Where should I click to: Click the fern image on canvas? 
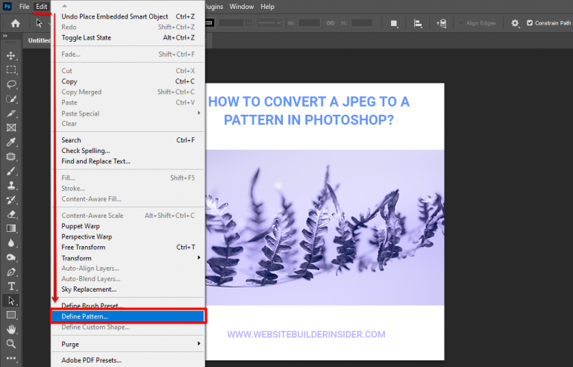[325, 228]
